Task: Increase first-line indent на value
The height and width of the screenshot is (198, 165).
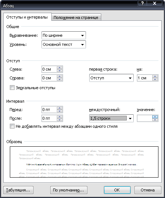Action: [155, 76]
